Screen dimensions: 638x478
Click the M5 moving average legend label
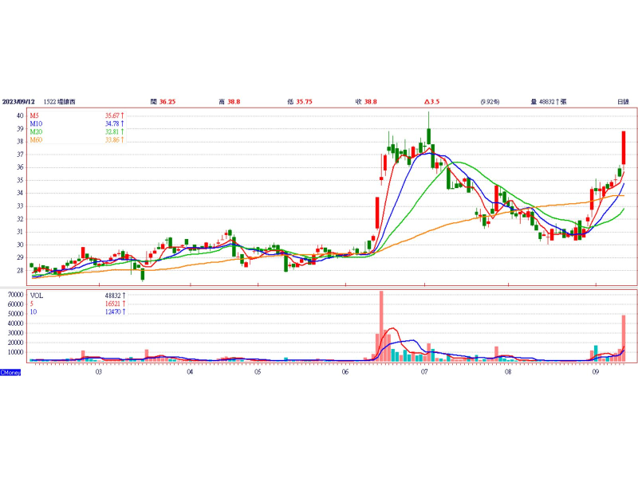(x=35, y=116)
